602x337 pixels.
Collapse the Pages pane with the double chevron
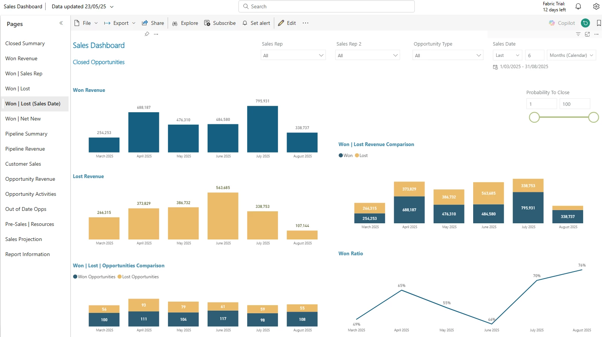(x=61, y=23)
